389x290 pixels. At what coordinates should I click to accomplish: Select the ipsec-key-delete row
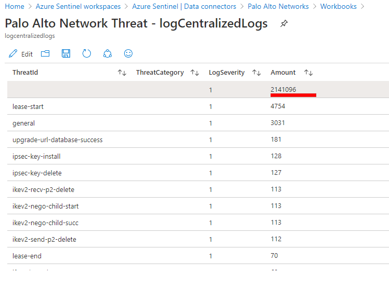198,173
